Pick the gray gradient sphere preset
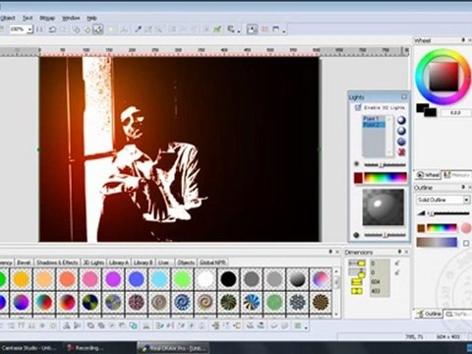 point(297,279)
